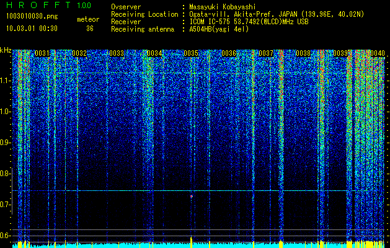Click the meteor count value 36
390x248 pixels.
point(90,29)
